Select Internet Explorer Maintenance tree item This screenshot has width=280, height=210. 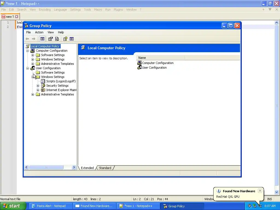click(x=61, y=90)
